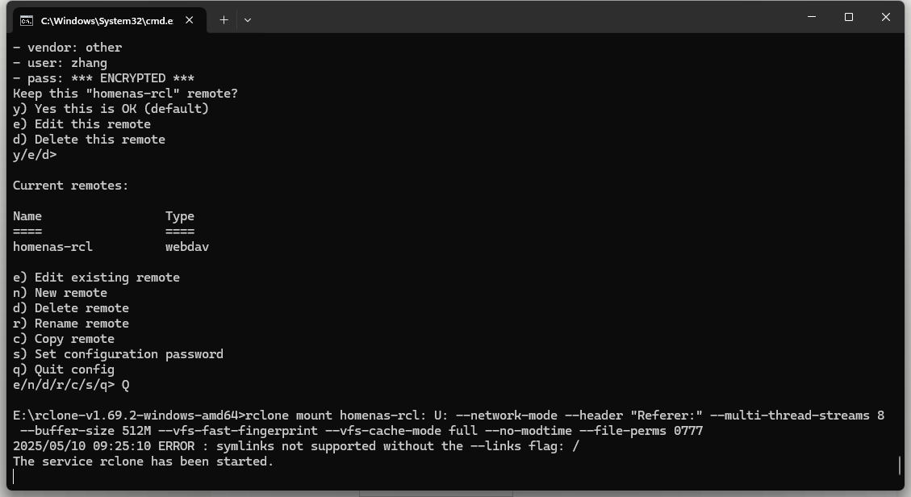Click the empty title bar area
This screenshot has height=497, width=911.
tap(523, 18)
